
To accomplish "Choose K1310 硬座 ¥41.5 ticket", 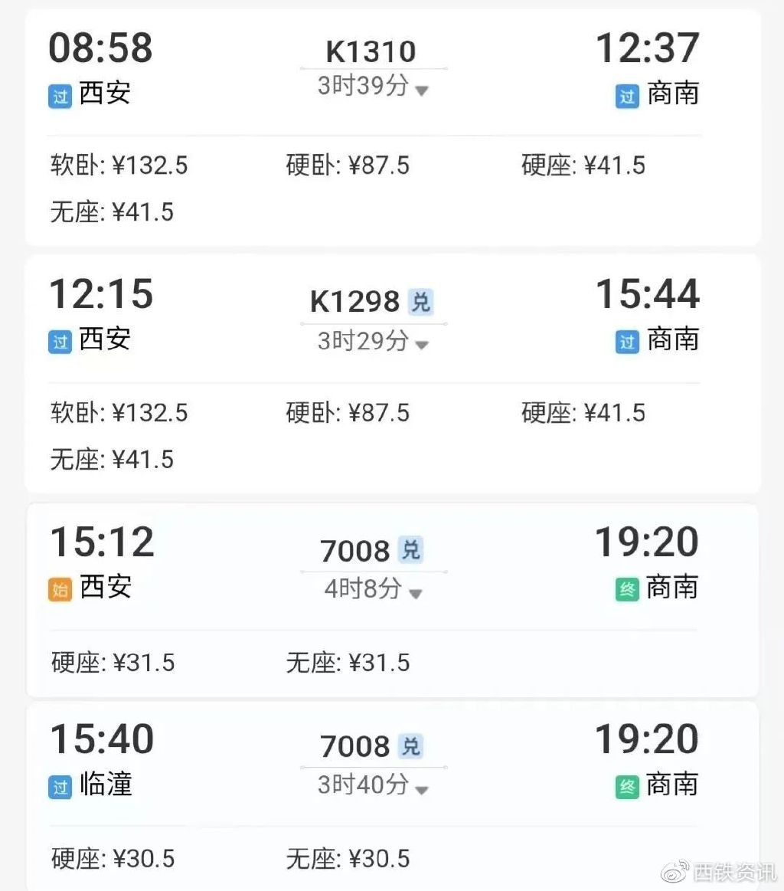I will coord(583,165).
